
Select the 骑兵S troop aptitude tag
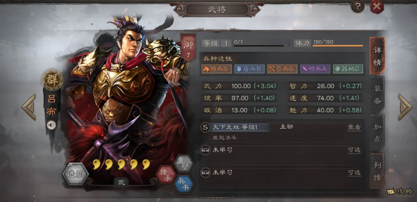click(216, 69)
